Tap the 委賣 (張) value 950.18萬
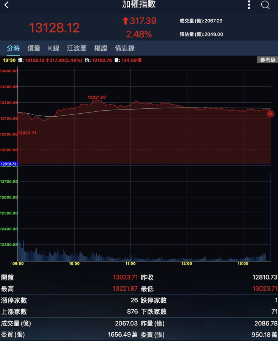Viewport: 278px width, 341px height. [x=264, y=335]
